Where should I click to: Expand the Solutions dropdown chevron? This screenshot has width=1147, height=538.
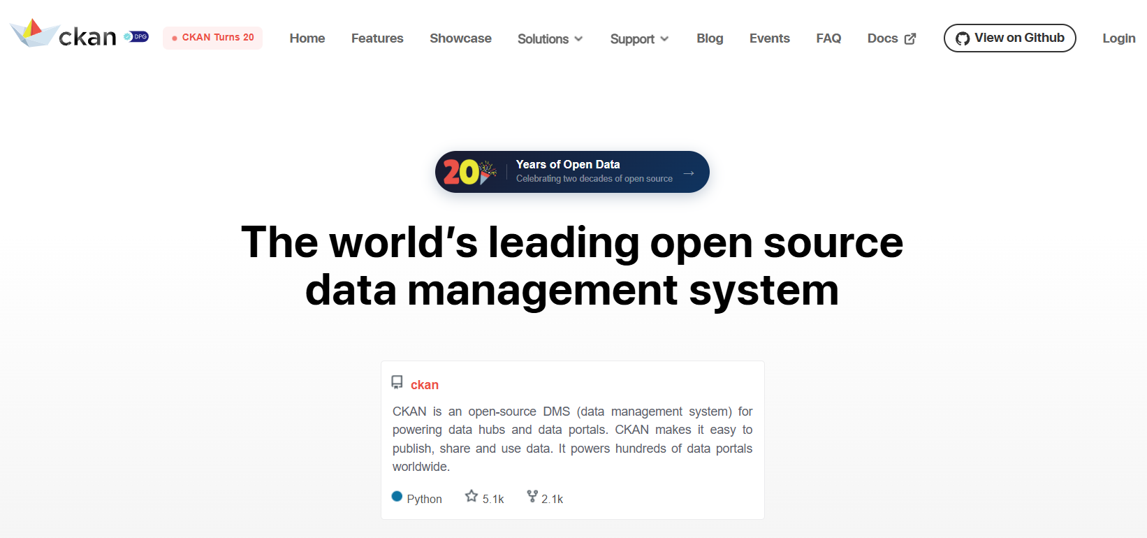point(578,39)
